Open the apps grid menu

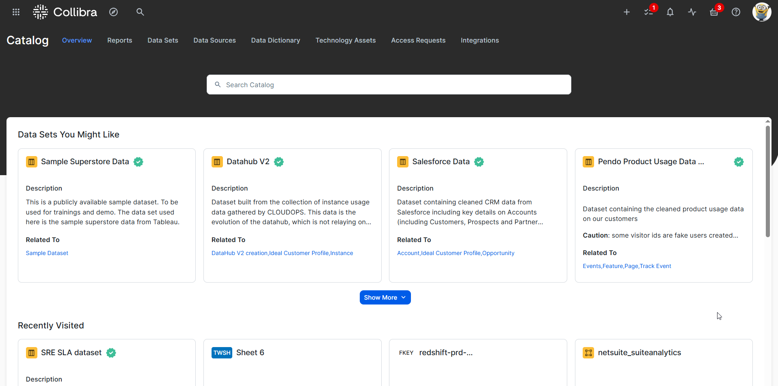tap(16, 12)
